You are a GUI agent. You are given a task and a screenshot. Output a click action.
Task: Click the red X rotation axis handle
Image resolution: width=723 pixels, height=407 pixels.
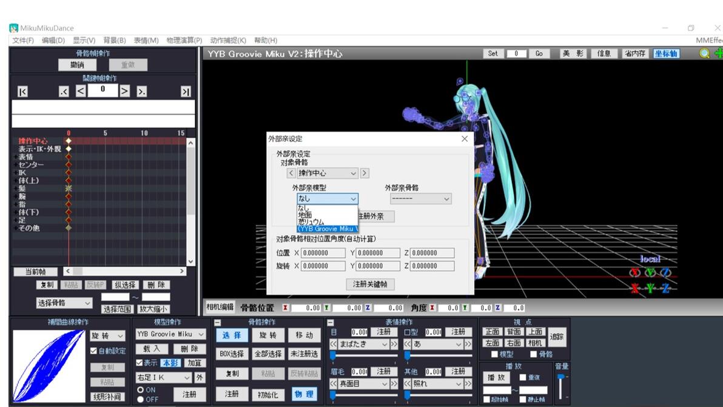coord(635,272)
